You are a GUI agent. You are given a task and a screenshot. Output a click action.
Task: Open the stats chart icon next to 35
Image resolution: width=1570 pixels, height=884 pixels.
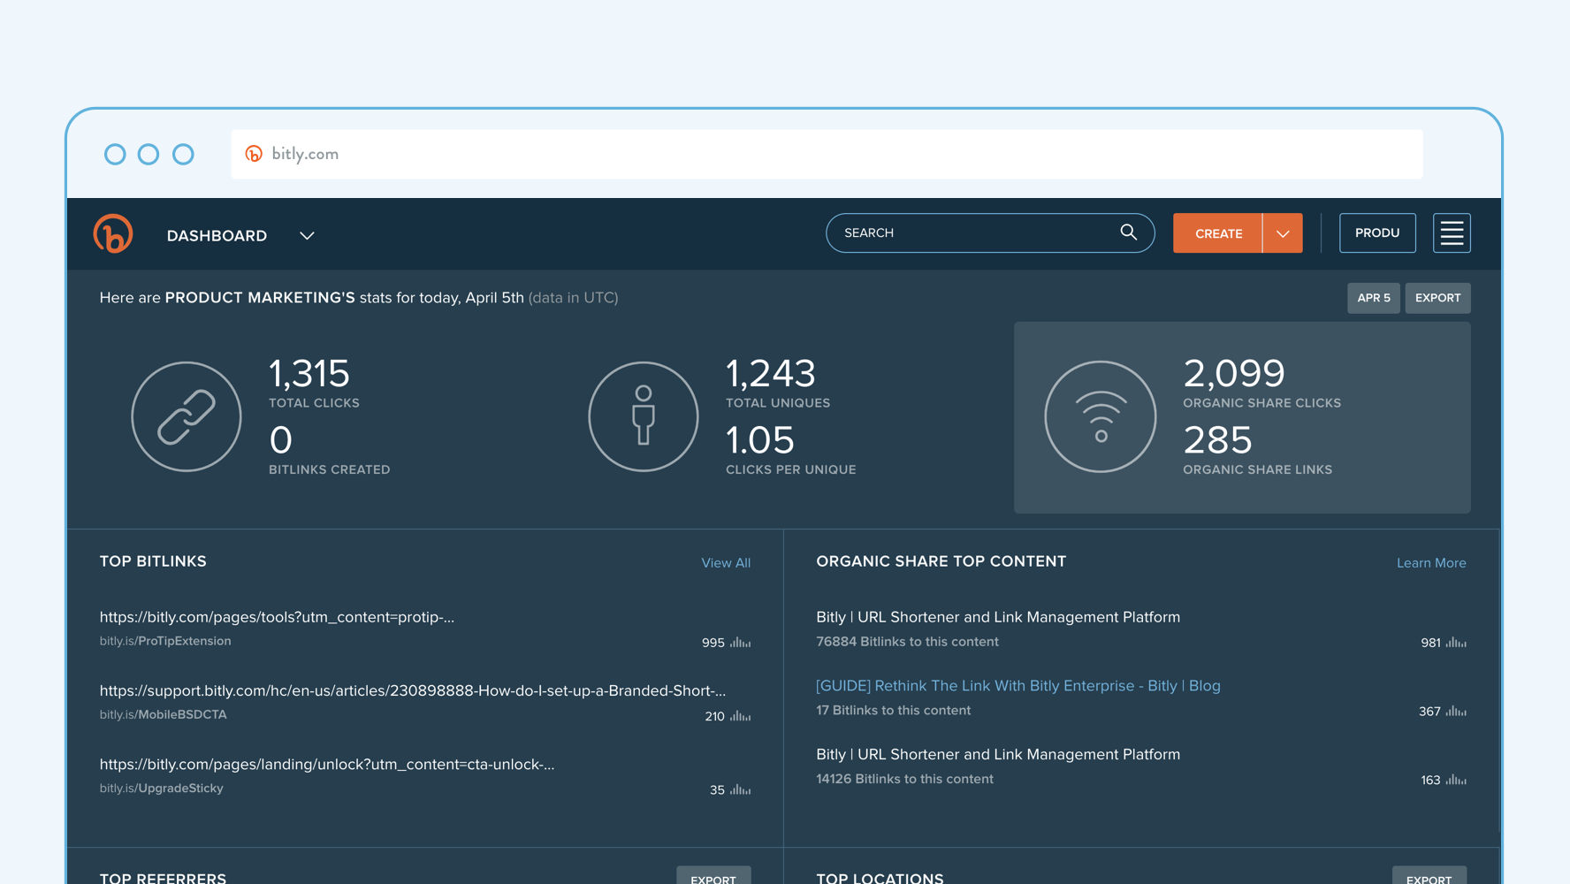click(741, 789)
